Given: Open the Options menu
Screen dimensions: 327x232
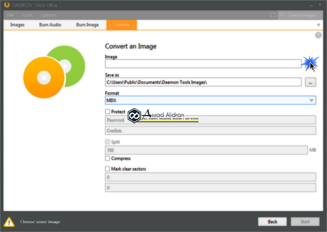Looking at the screenshot, I should pos(48,15).
